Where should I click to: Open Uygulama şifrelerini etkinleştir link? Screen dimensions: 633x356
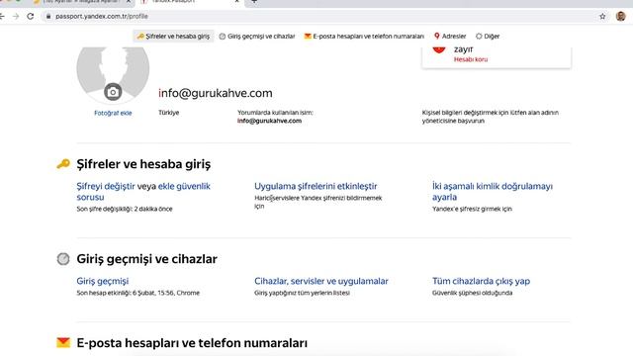pyautogui.click(x=316, y=186)
